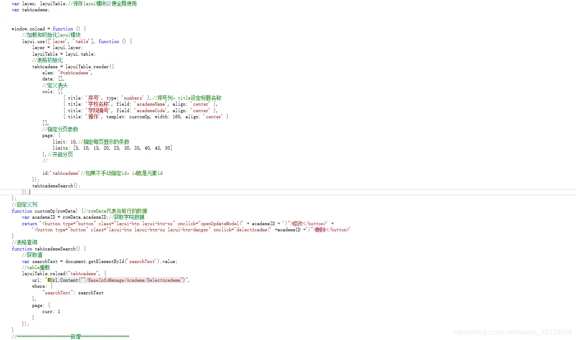Click comment '//table重载'
Viewport: 576px width, 340px height.
pyautogui.click(x=36, y=267)
